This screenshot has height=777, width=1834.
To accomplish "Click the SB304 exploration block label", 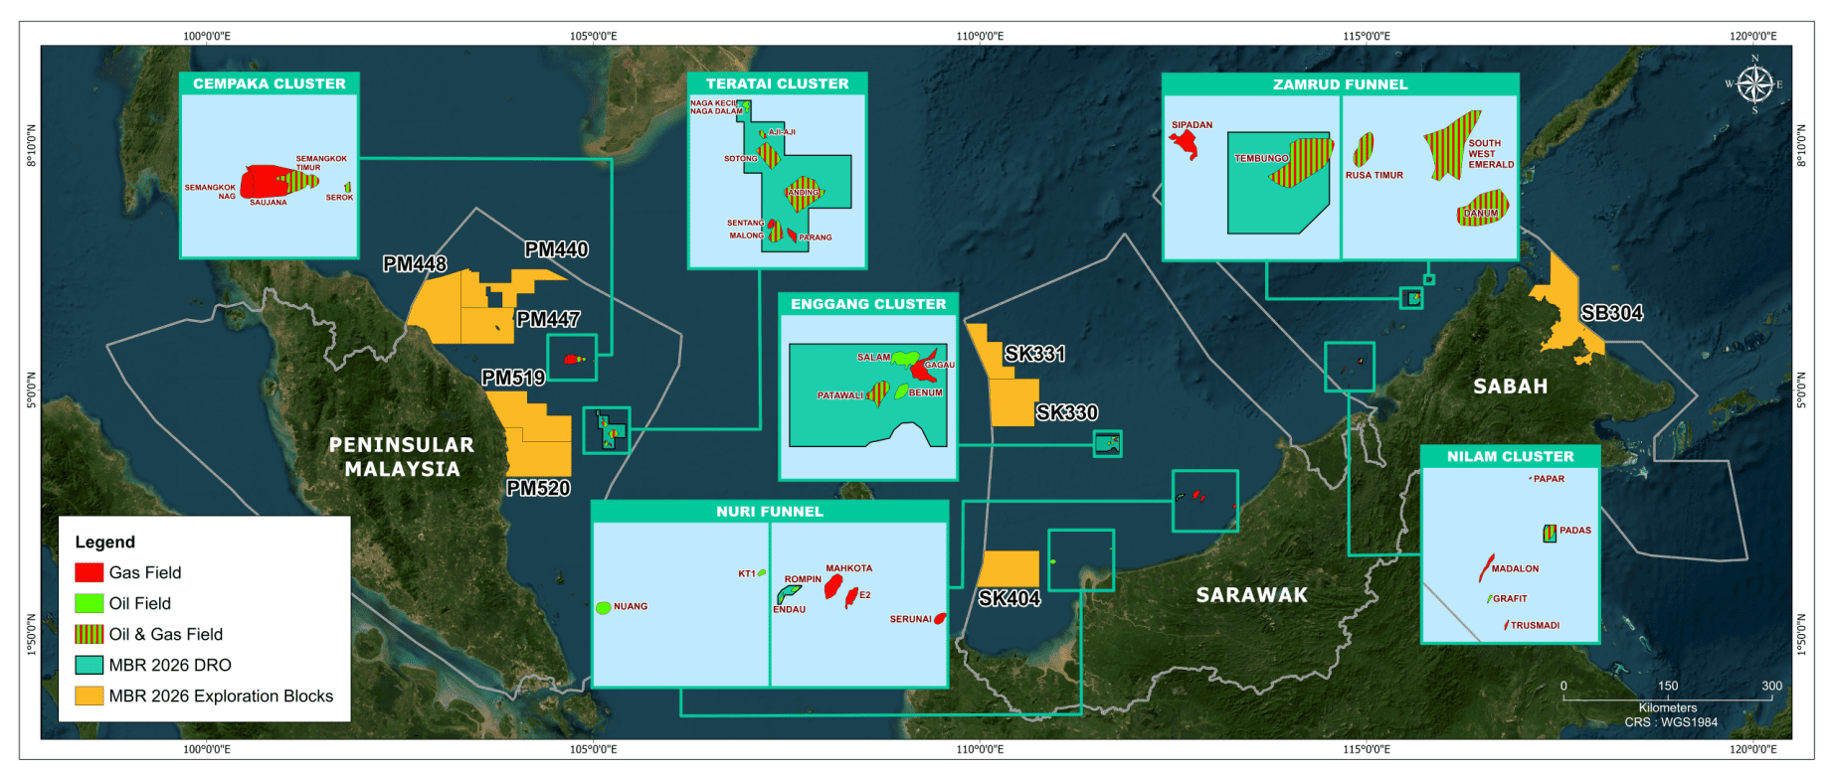I will [1611, 313].
